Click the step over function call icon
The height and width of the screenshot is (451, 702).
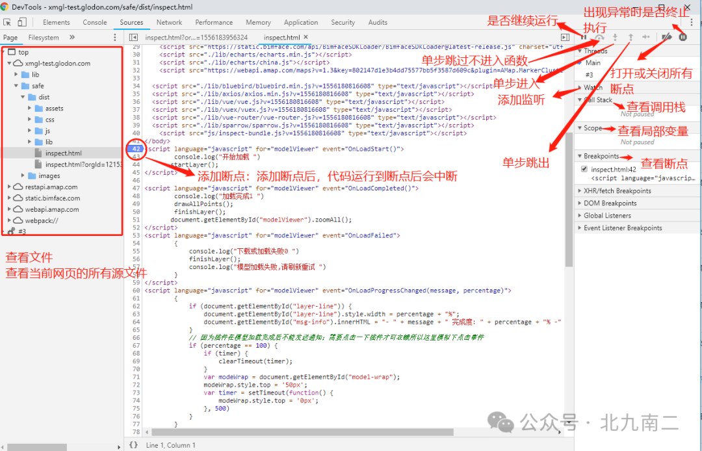pyautogui.click(x=599, y=38)
